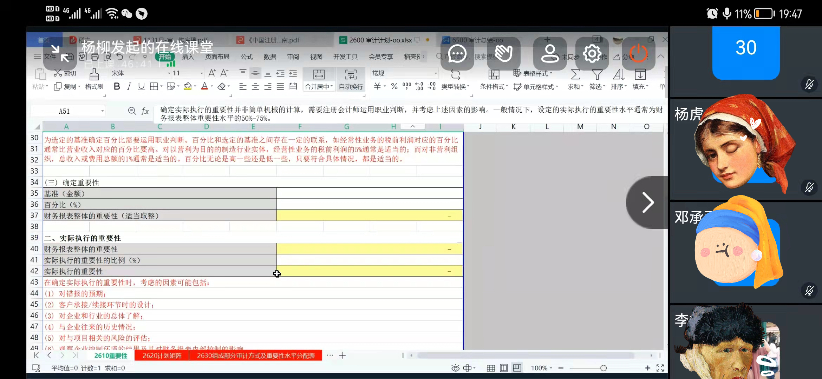Viewport: 822px width, 379px height.
Task: Click the 类型转换 button
Action: click(455, 80)
